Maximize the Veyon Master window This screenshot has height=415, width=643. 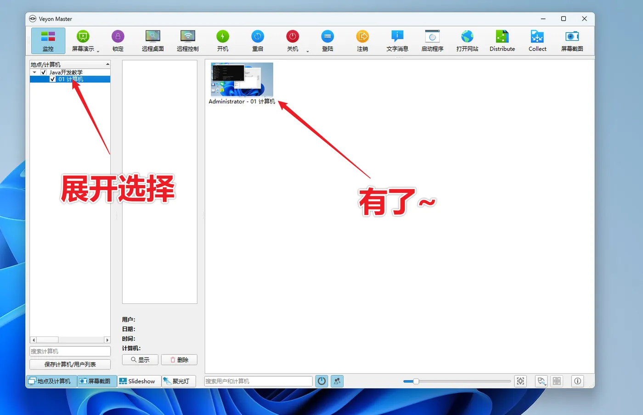pos(564,19)
